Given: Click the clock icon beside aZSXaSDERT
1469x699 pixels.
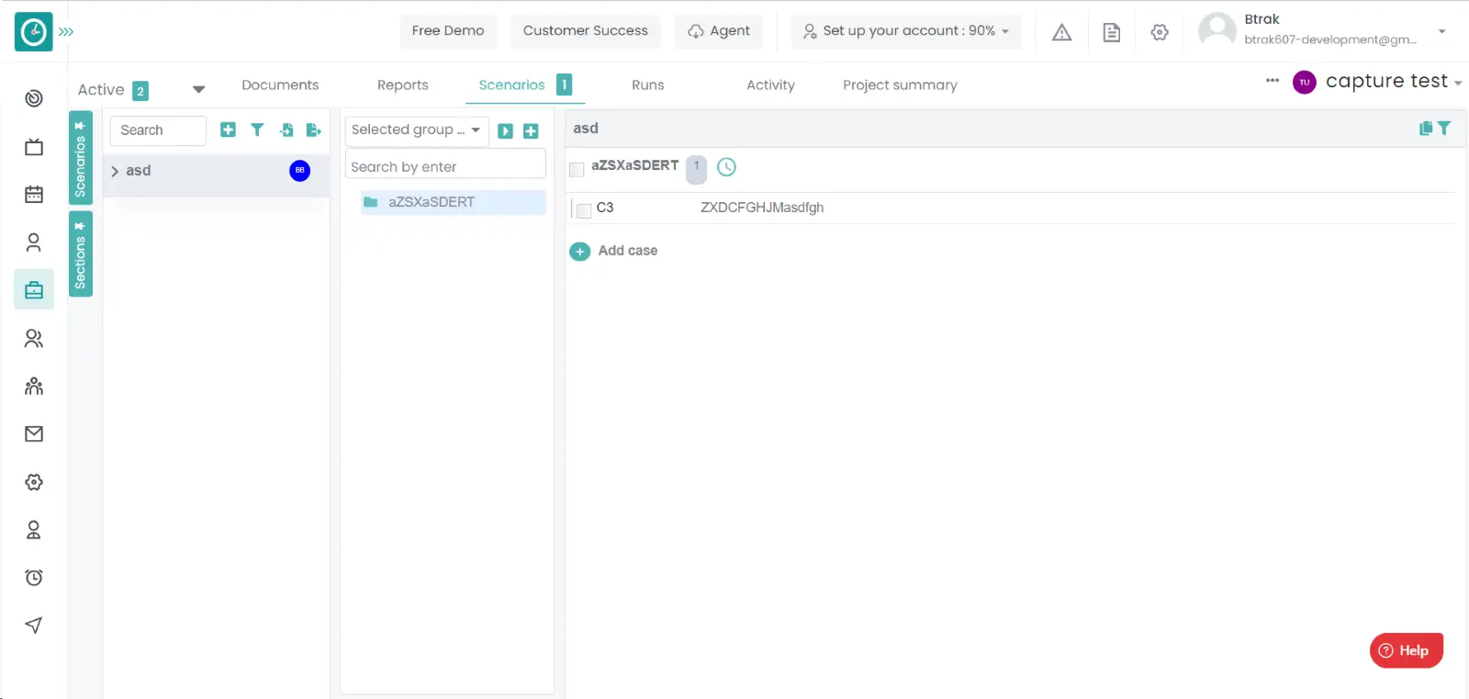Looking at the screenshot, I should coord(726,167).
